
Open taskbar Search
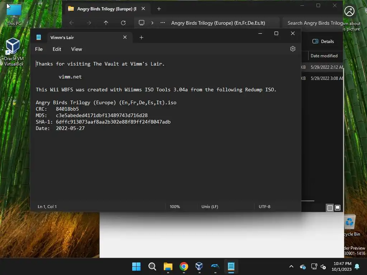pyautogui.click(x=152, y=266)
